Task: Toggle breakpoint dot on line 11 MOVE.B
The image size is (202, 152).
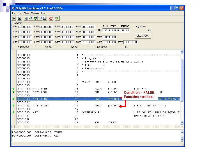Action: tap(13, 89)
